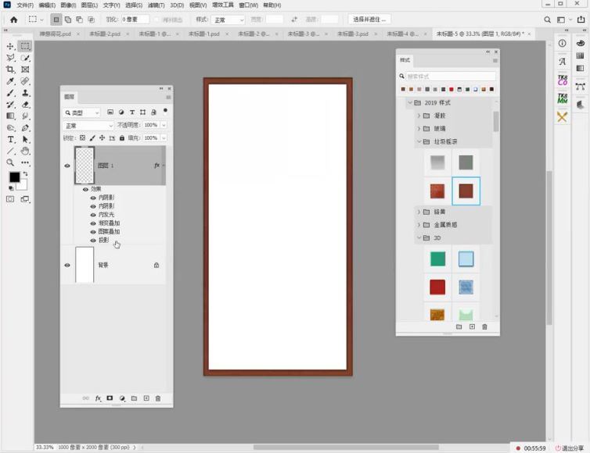
Task: Select the Brush tool
Action: 10,93
